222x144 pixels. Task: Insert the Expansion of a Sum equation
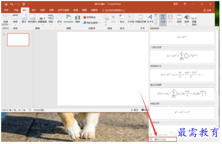click(182, 75)
